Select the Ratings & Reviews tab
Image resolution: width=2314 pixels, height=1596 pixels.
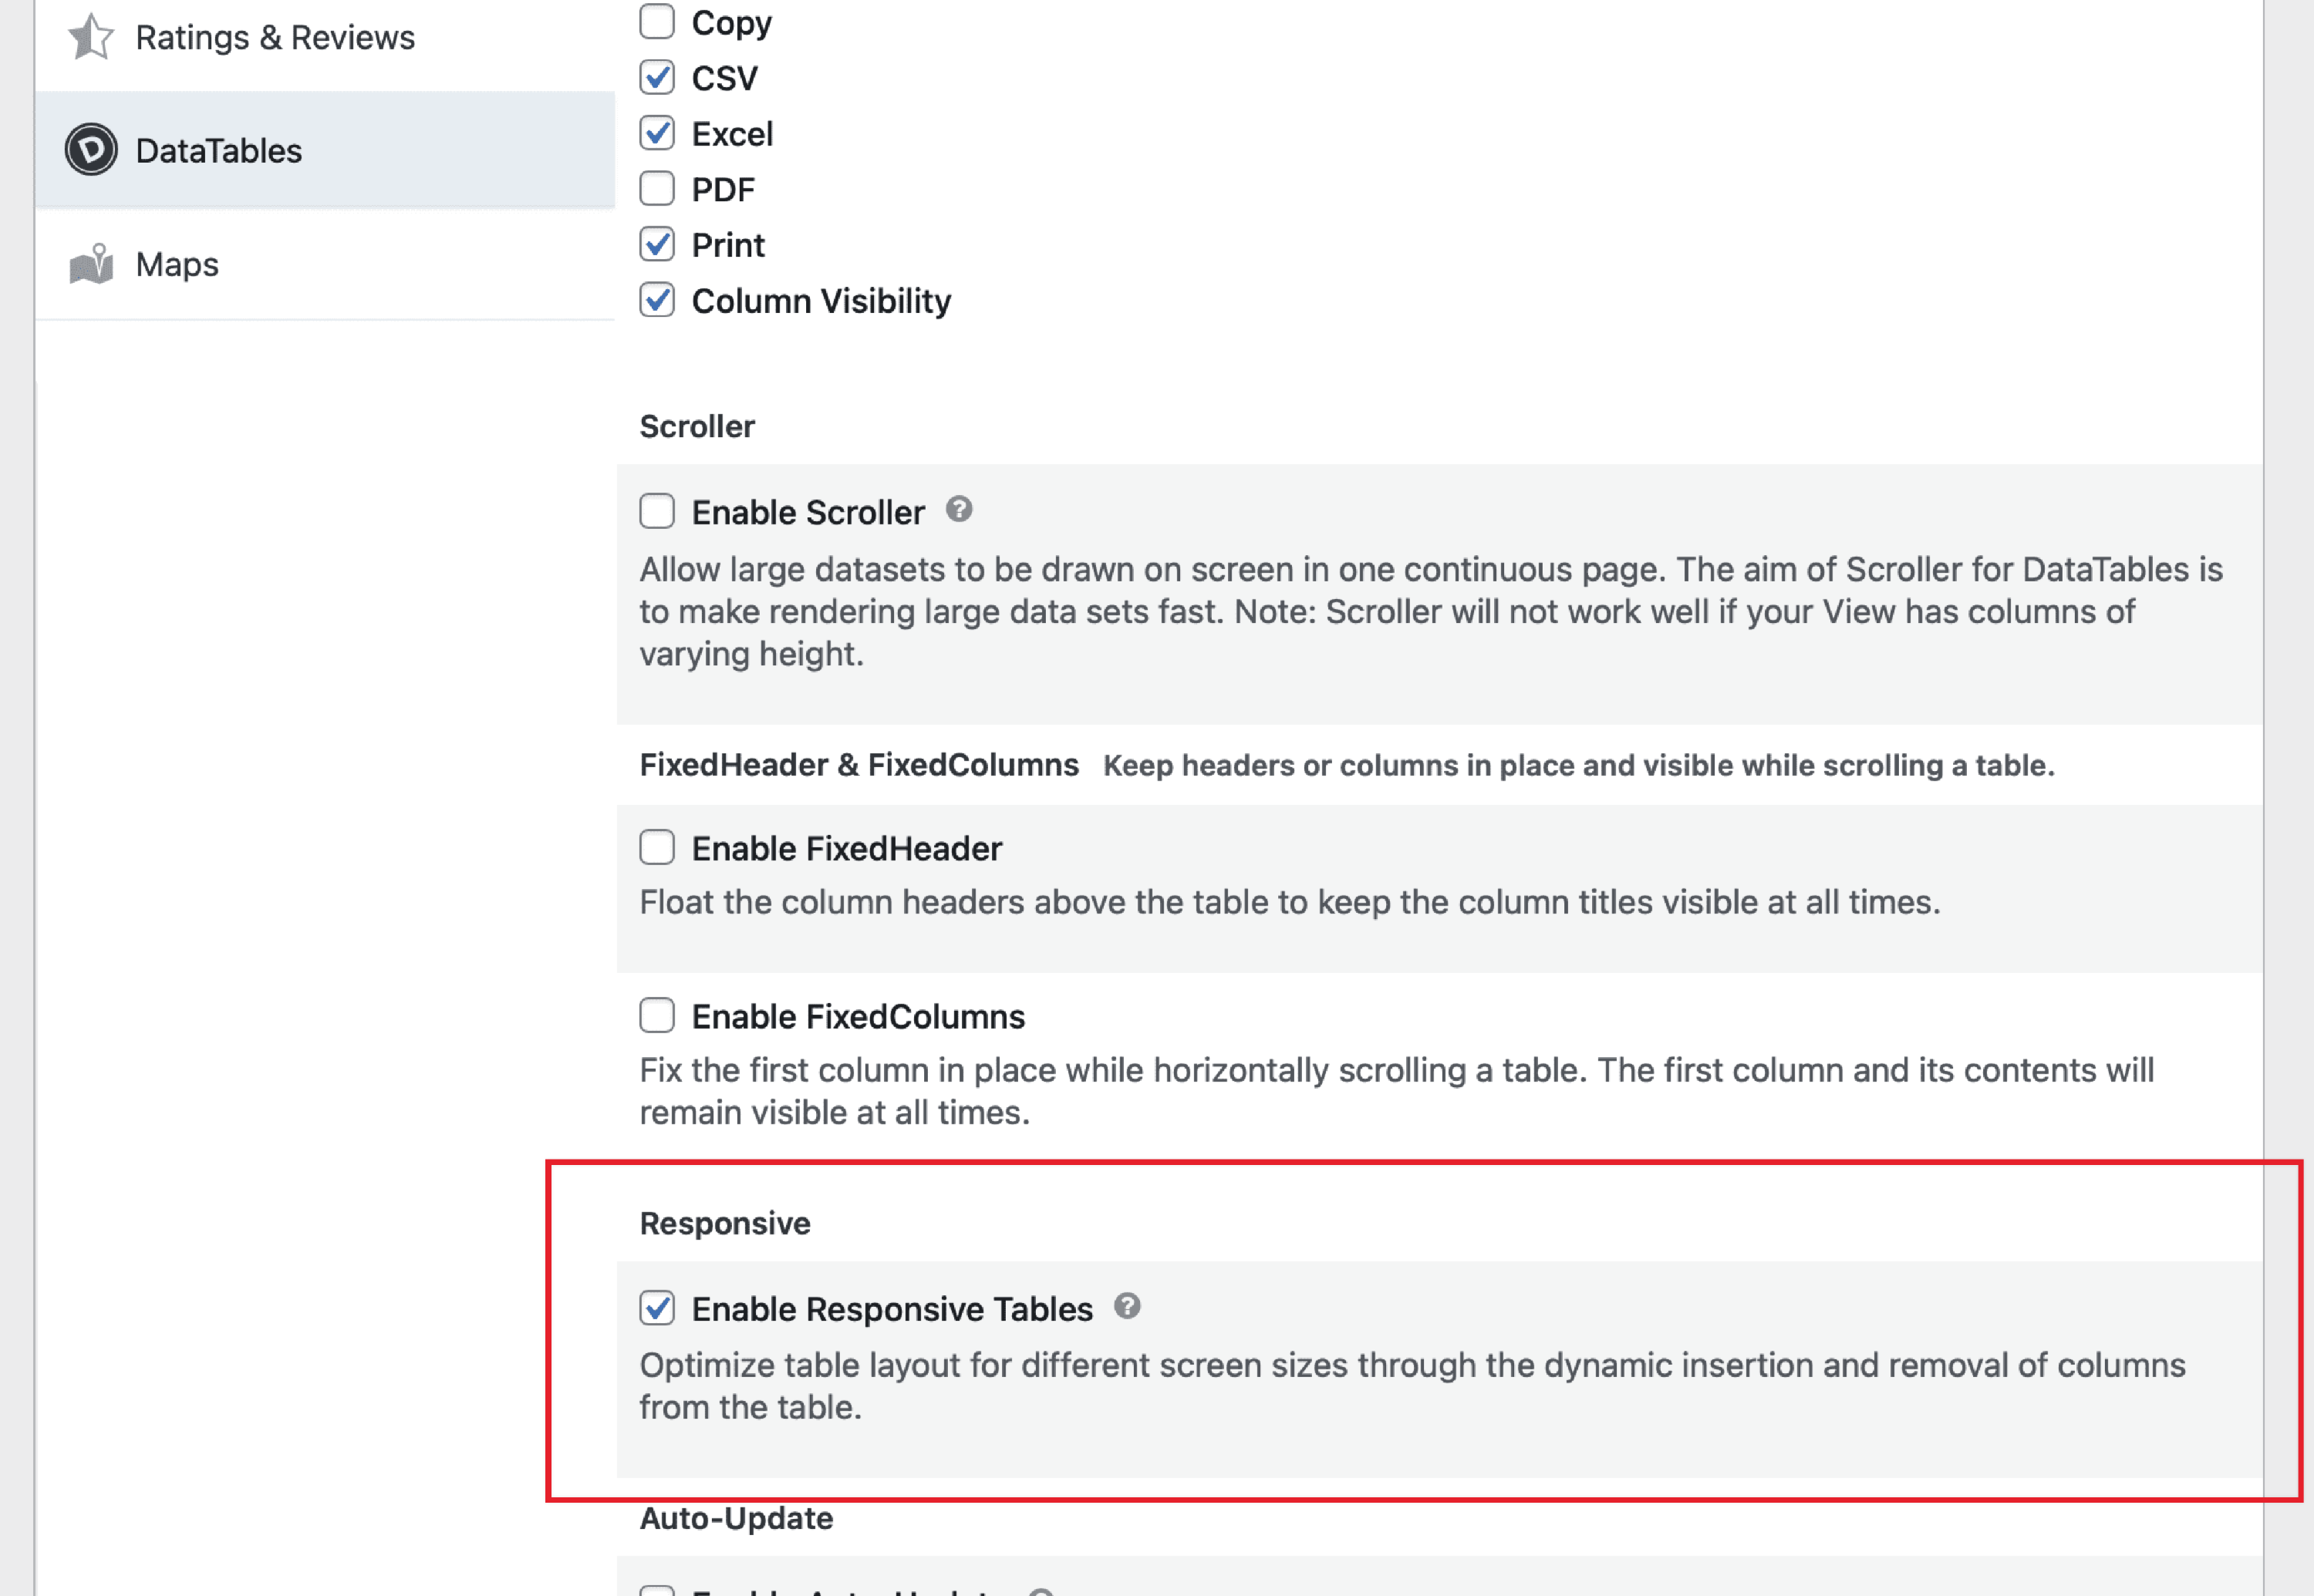[x=275, y=37]
